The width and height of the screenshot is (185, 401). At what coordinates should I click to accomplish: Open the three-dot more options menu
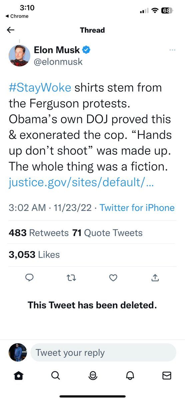172,50
